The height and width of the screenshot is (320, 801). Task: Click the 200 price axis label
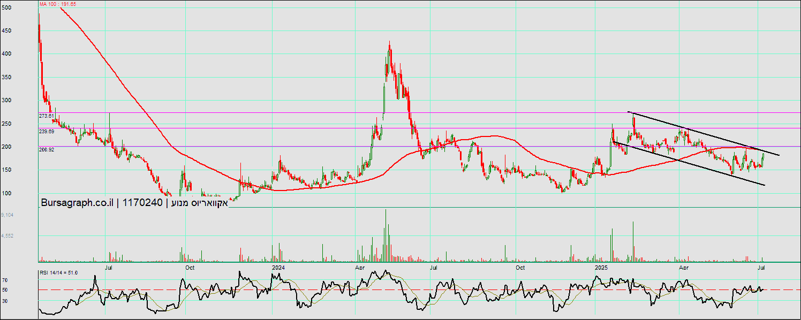coord(7,147)
